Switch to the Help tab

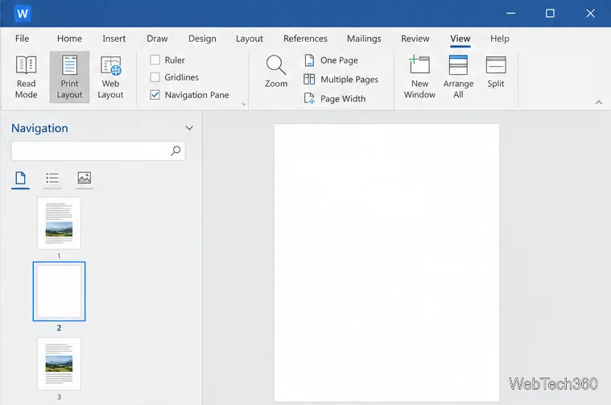click(x=500, y=39)
